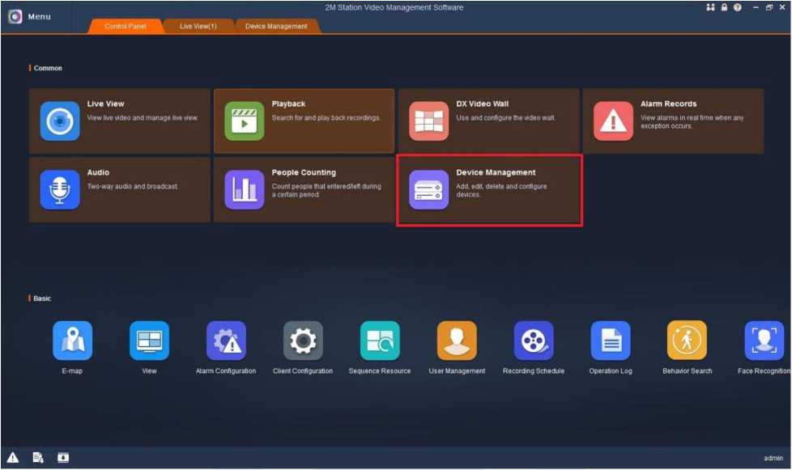Image resolution: width=792 pixels, height=470 pixels.
Task: Open the E-map icon
Action: click(x=72, y=341)
